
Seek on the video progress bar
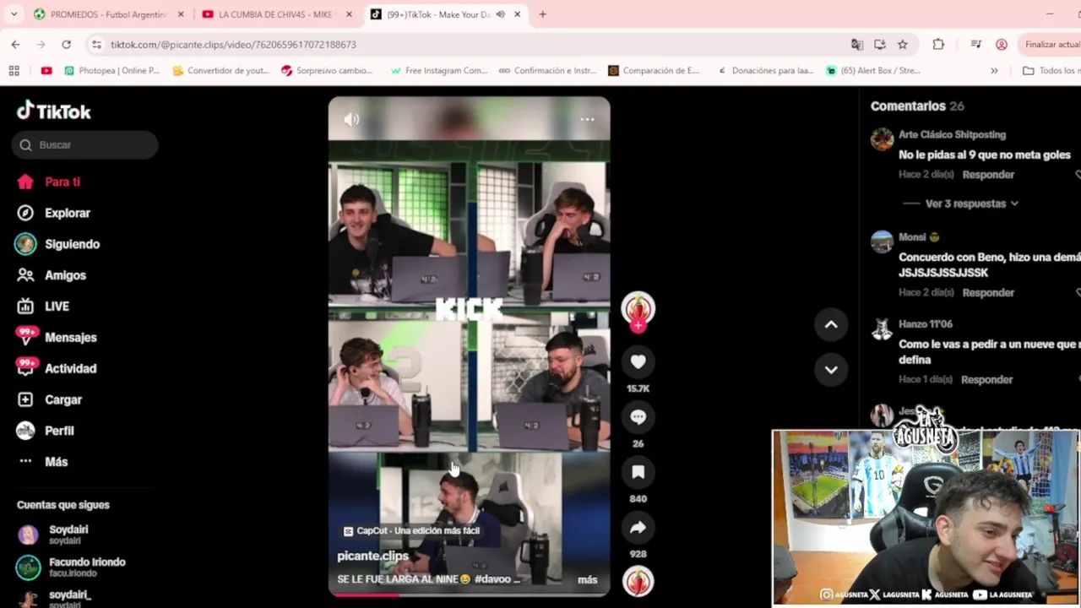point(469,594)
